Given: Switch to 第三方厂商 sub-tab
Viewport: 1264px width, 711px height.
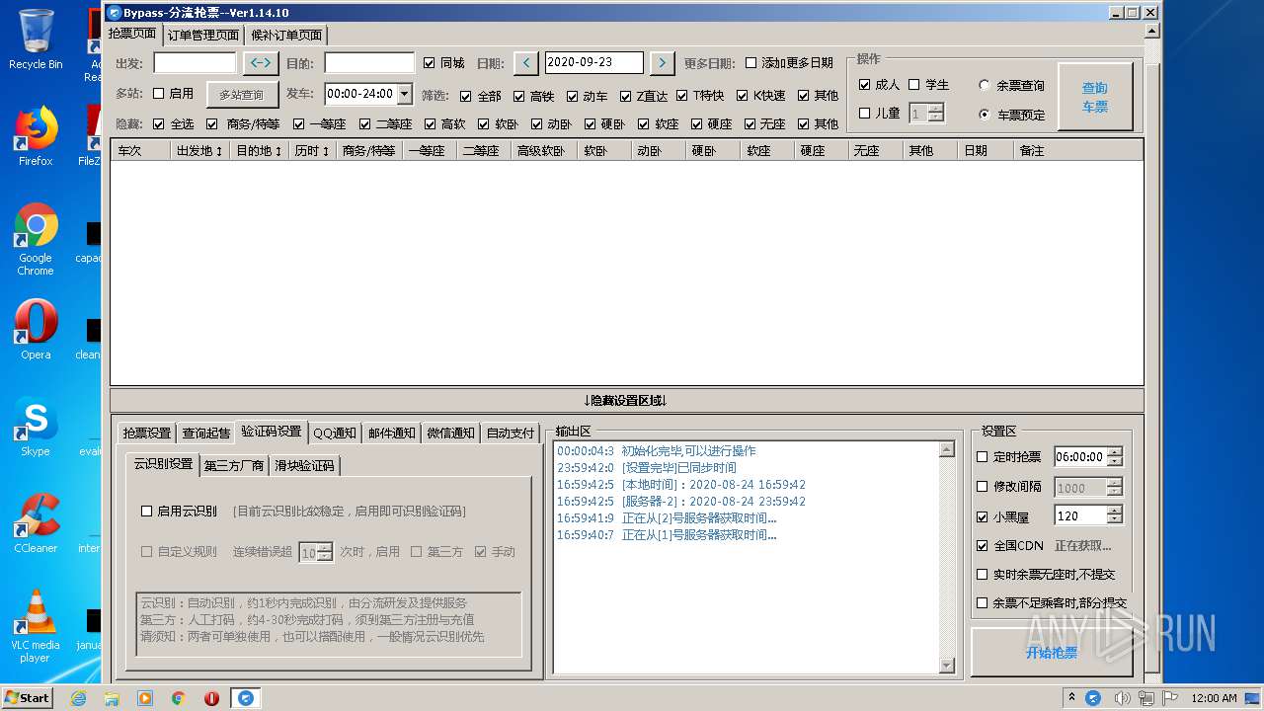Looking at the screenshot, I should (x=234, y=465).
